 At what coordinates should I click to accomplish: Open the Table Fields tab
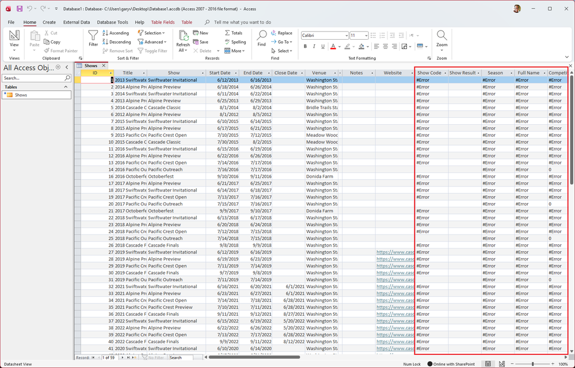163,22
